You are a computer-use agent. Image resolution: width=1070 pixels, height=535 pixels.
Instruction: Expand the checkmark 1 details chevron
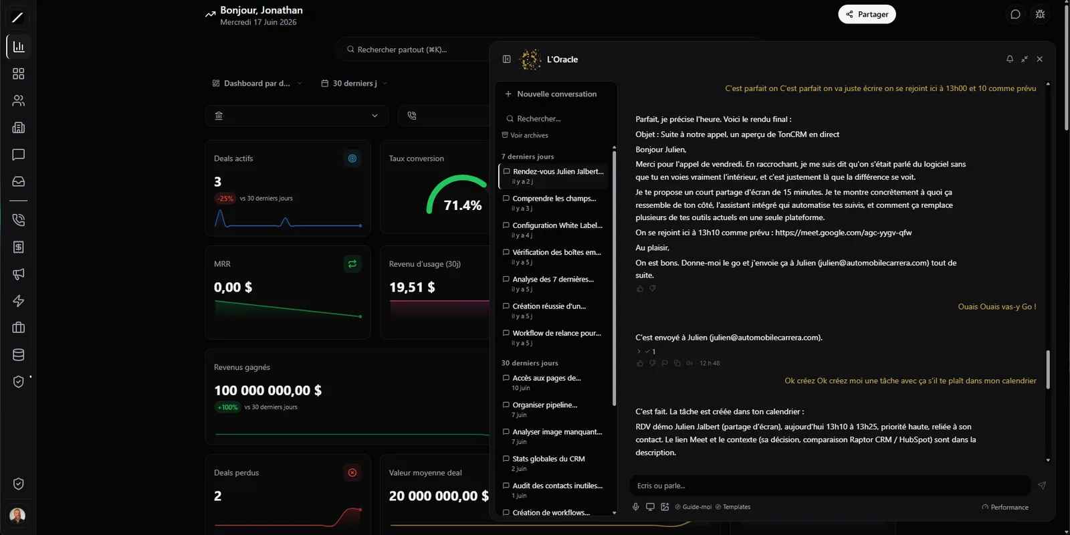[x=639, y=351]
